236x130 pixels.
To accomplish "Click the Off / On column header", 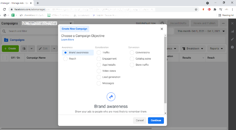I will click(15, 58).
